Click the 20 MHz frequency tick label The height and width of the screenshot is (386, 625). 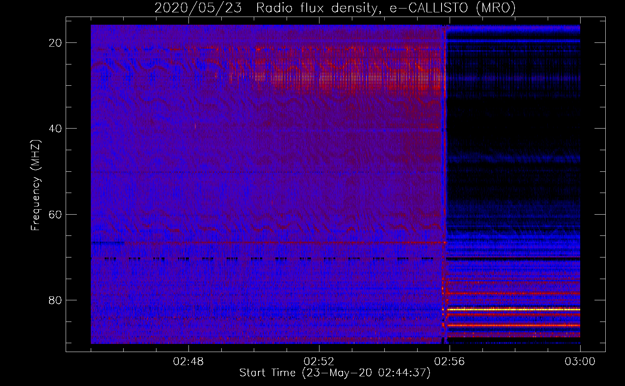56,43
